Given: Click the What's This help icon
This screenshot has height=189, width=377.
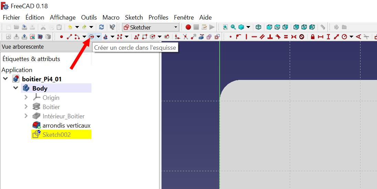Looking at the screenshot, I should coord(112,27).
